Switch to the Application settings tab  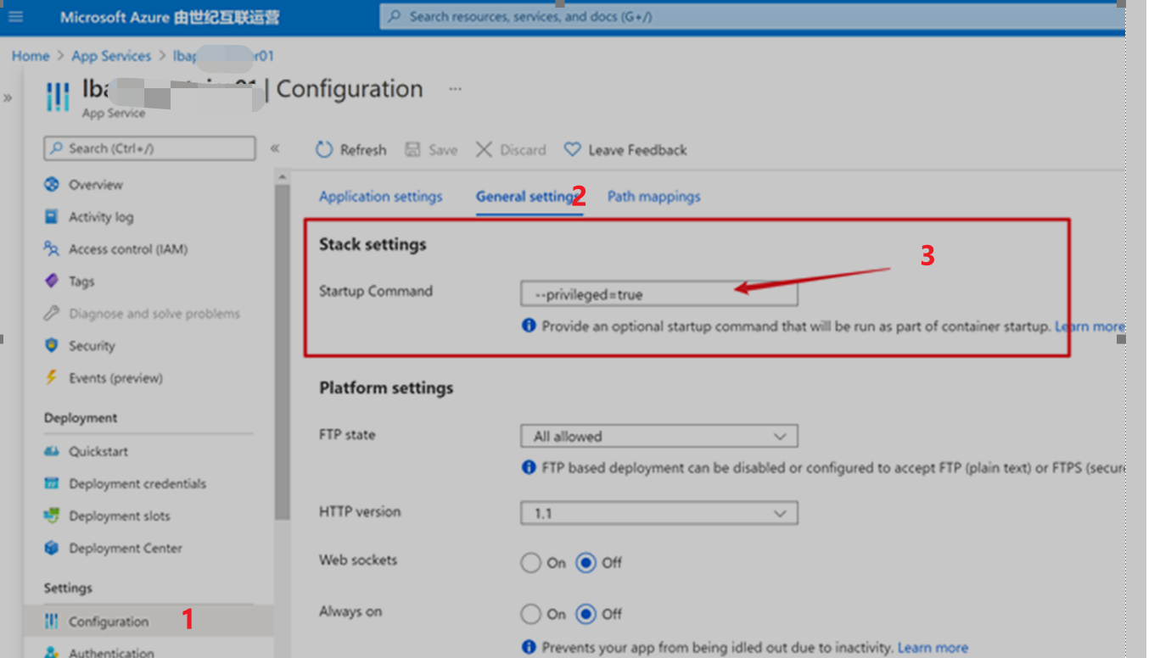click(x=380, y=197)
